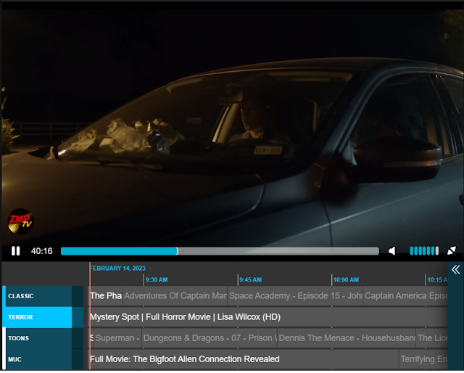Select the TOONS channel
This screenshot has height=373, width=464.
click(38, 338)
